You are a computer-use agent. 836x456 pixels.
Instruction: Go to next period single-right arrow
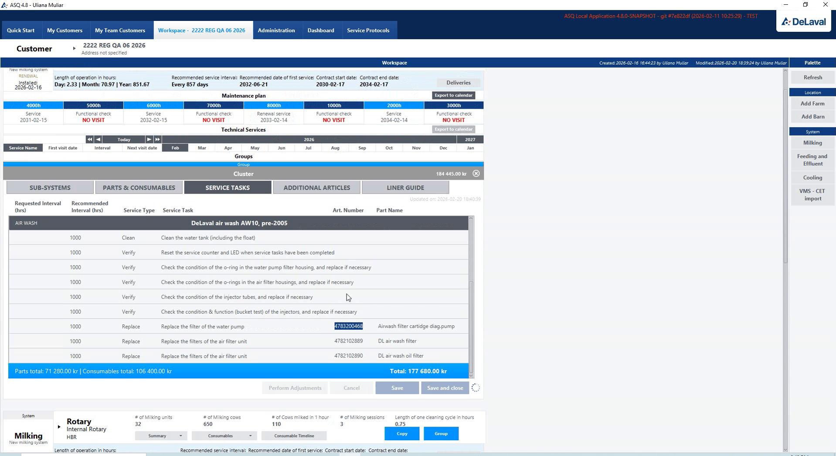[x=149, y=140]
